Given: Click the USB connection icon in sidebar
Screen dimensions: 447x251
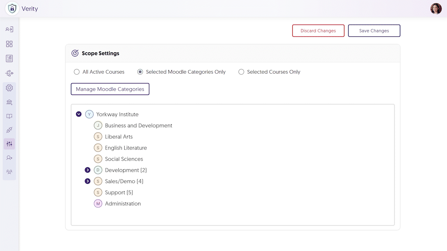Looking at the screenshot, I should tap(9, 73).
